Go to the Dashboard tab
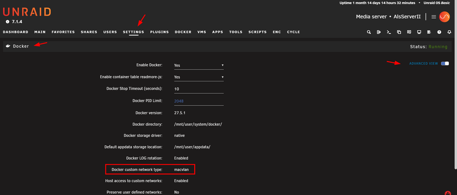457x195 pixels. point(16,32)
